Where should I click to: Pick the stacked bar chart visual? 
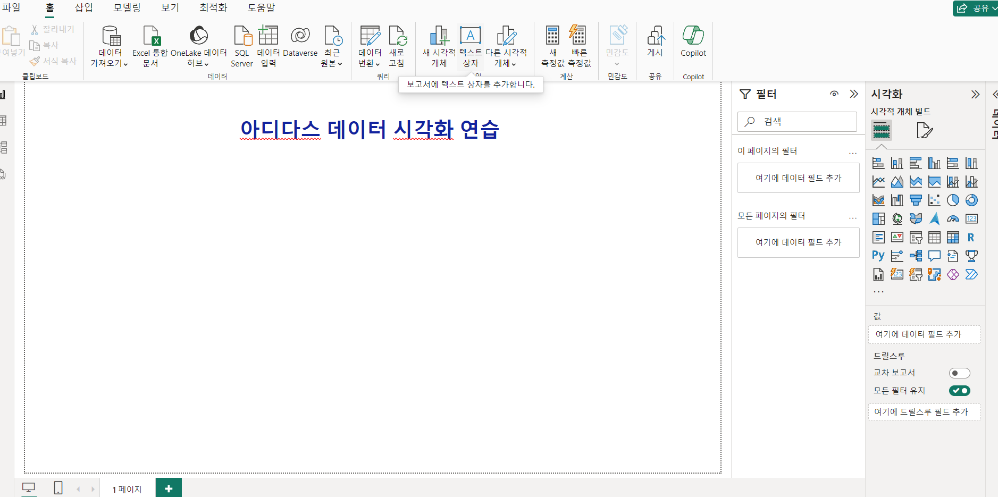pyautogui.click(x=878, y=163)
